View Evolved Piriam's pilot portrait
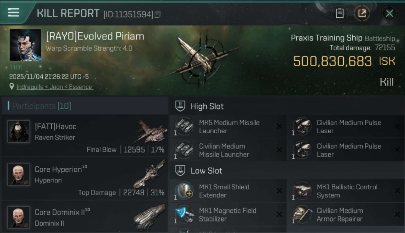The height and width of the screenshot is (233, 405). pos(26,45)
